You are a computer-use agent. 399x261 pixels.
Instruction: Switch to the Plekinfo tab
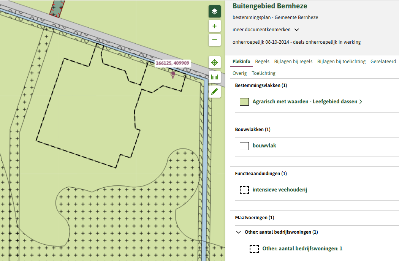tap(241, 61)
